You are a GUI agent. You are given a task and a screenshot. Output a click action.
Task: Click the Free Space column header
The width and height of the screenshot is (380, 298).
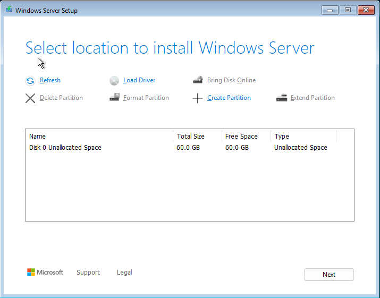[x=241, y=137]
